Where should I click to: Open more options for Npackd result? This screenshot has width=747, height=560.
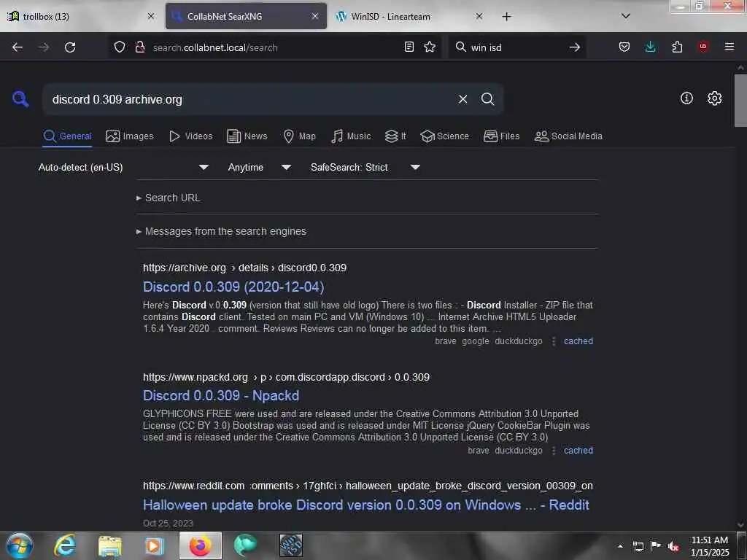553,451
